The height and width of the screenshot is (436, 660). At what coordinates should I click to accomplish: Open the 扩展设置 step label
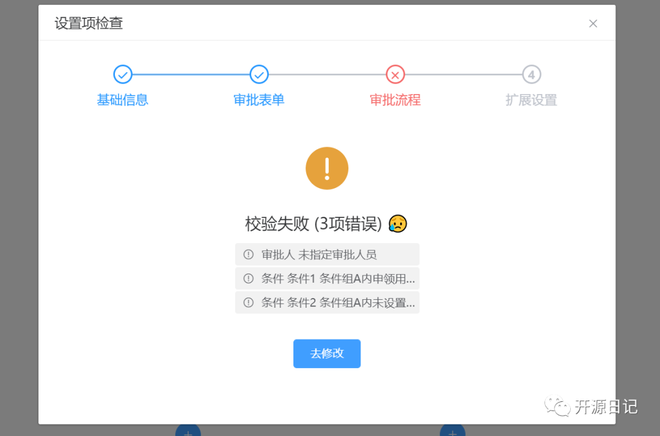tap(531, 100)
